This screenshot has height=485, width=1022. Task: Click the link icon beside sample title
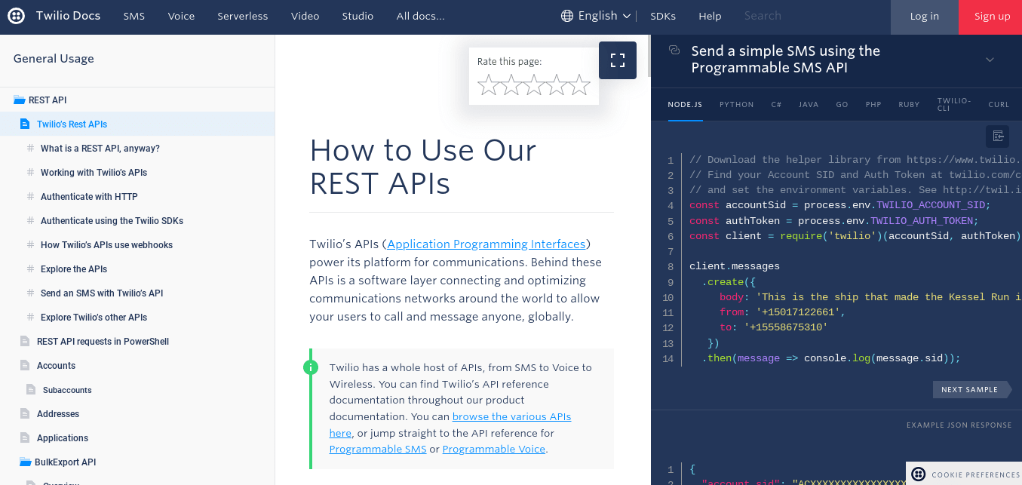tap(674, 51)
